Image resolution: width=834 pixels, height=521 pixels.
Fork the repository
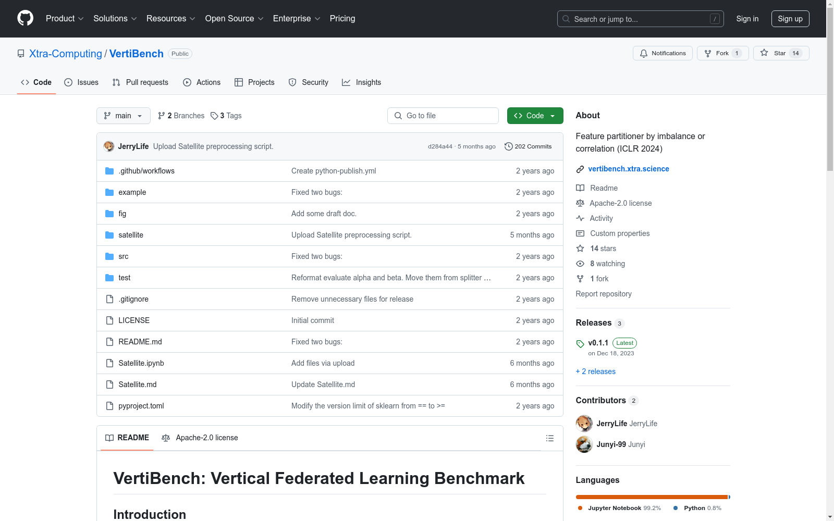click(x=723, y=53)
